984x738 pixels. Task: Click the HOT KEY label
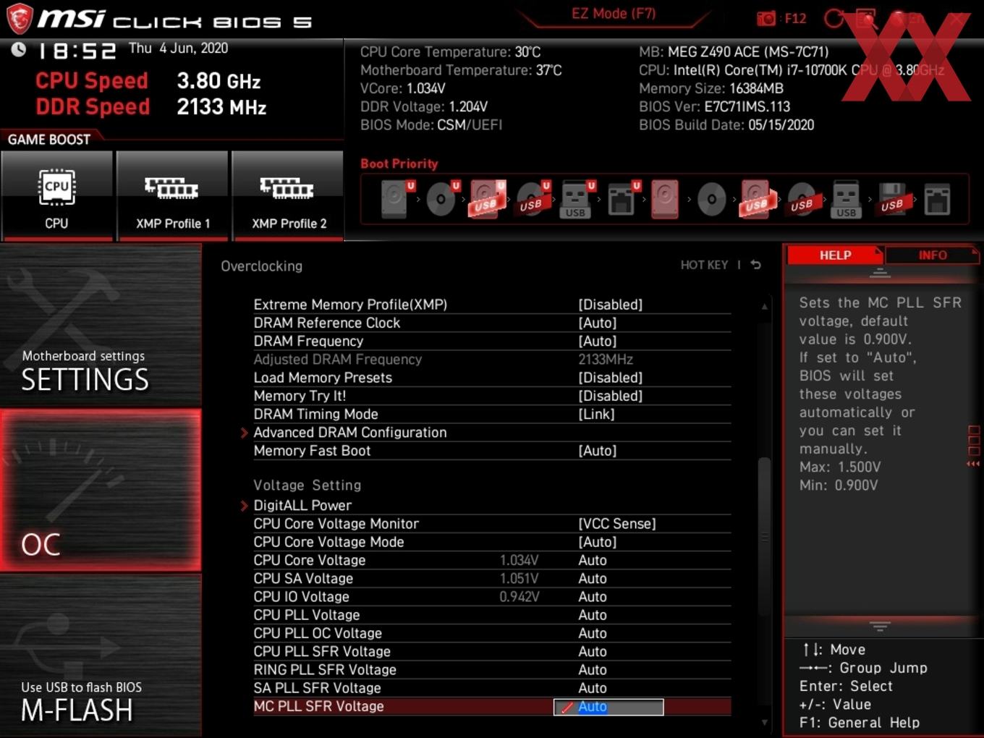tap(704, 265)
